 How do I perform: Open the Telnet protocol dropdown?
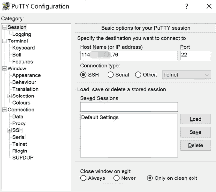[x=187, y=75]
